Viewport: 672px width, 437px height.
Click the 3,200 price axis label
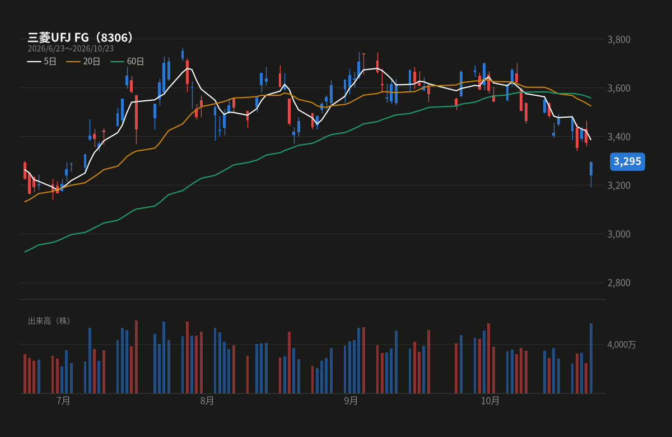point(619,185)
